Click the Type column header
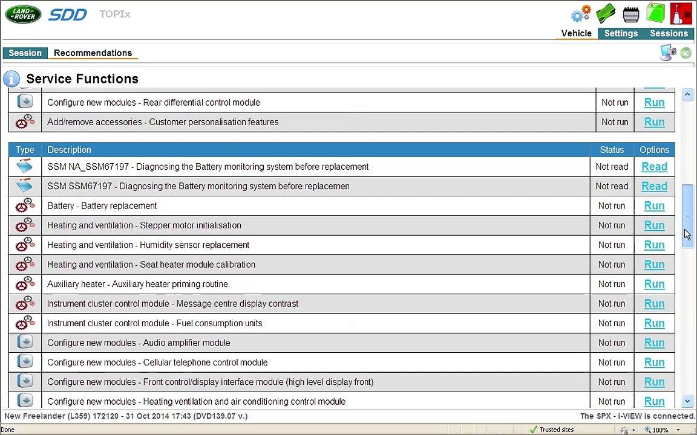Image resolution: width=697 pixels, height=435 pixels. click(x=25, y=150)
